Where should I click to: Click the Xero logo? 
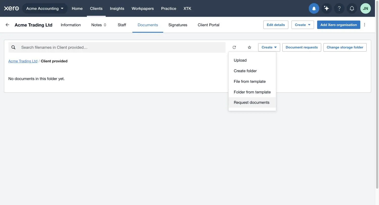click(11, 8)
